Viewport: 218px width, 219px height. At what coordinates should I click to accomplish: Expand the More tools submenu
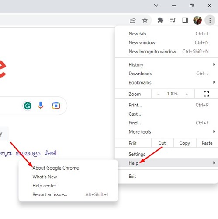click(x=166, y=132)
